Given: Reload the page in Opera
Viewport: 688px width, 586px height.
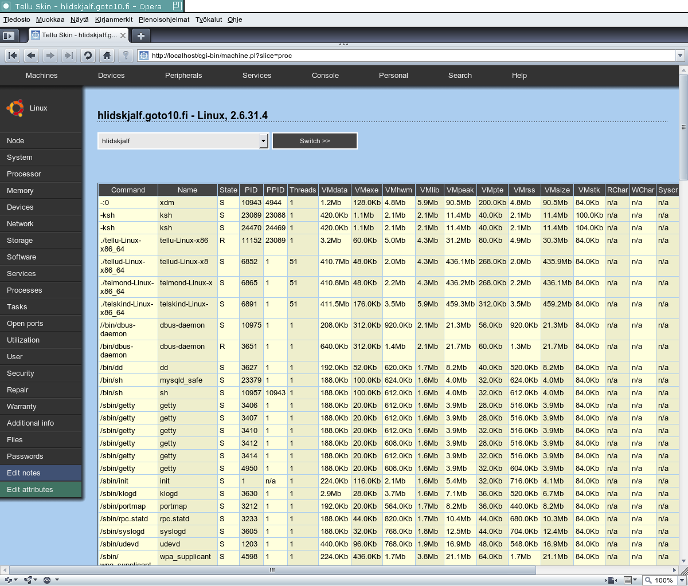Looking at the screenshot, I should 88,56.
